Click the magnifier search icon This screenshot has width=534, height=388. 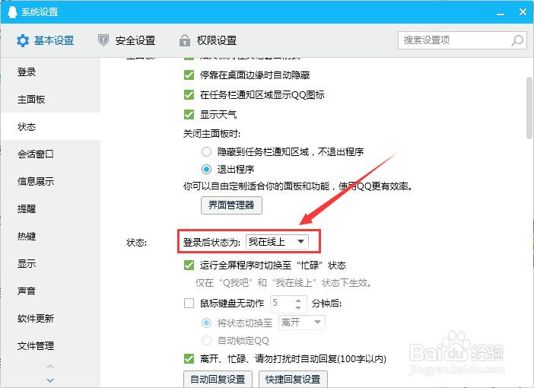click(x=517, y=40)
